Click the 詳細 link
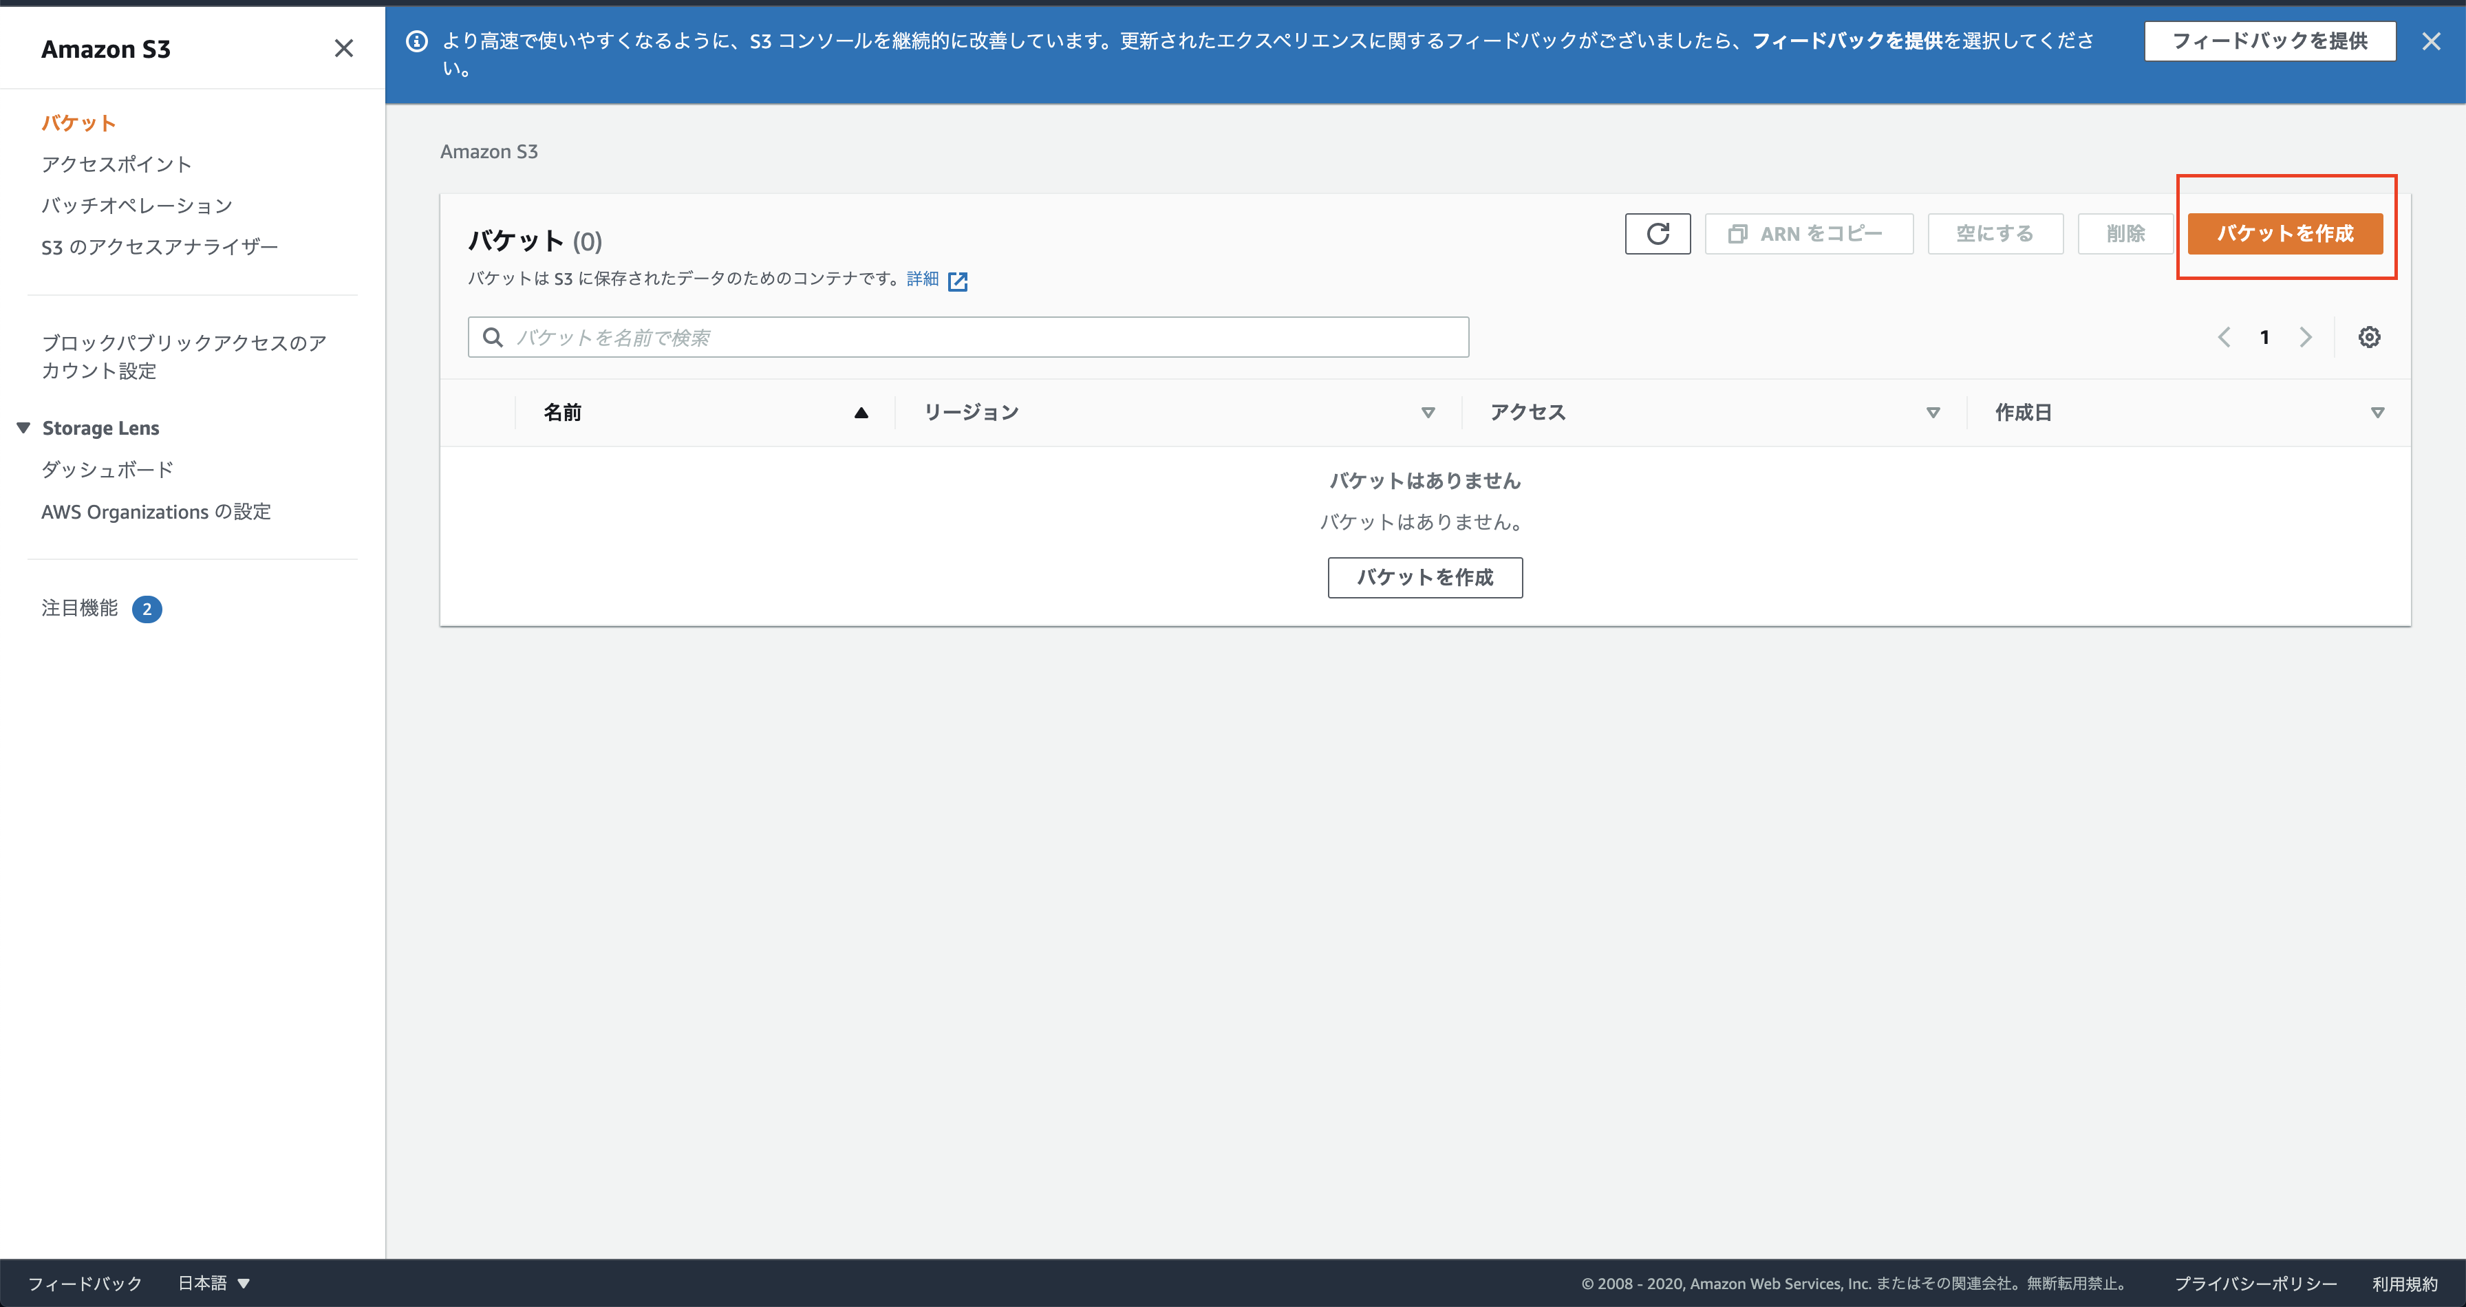Screen dimensions: 2466x1307 (x=922, y=279)
